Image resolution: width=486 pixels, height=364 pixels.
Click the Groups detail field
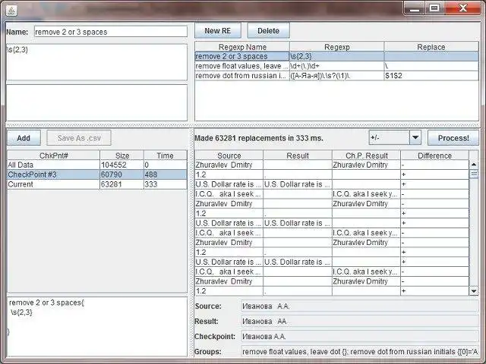[359, 352]
